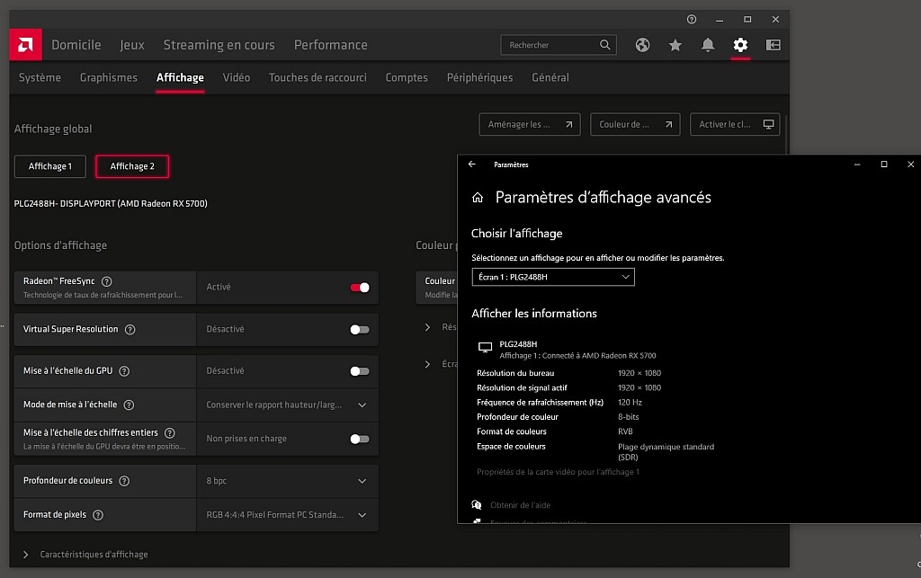
Task: Click the monitor icon beside PLG2488H
Action: pos(485,347)
